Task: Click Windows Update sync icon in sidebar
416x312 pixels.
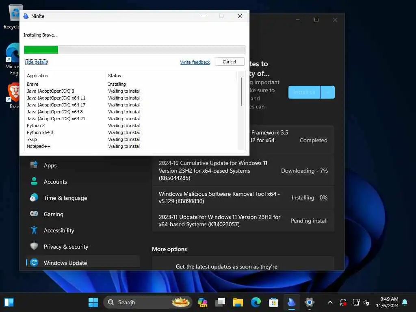Action: [34, 263]
